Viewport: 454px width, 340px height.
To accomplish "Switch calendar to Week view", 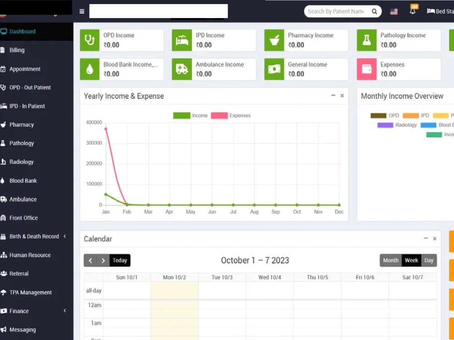I will pos(411,261).
